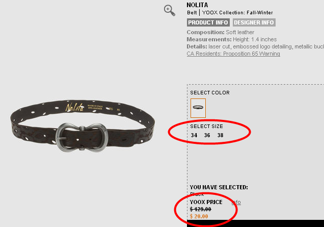Choose size 38

pyautogui.click(x=220, y=135)
